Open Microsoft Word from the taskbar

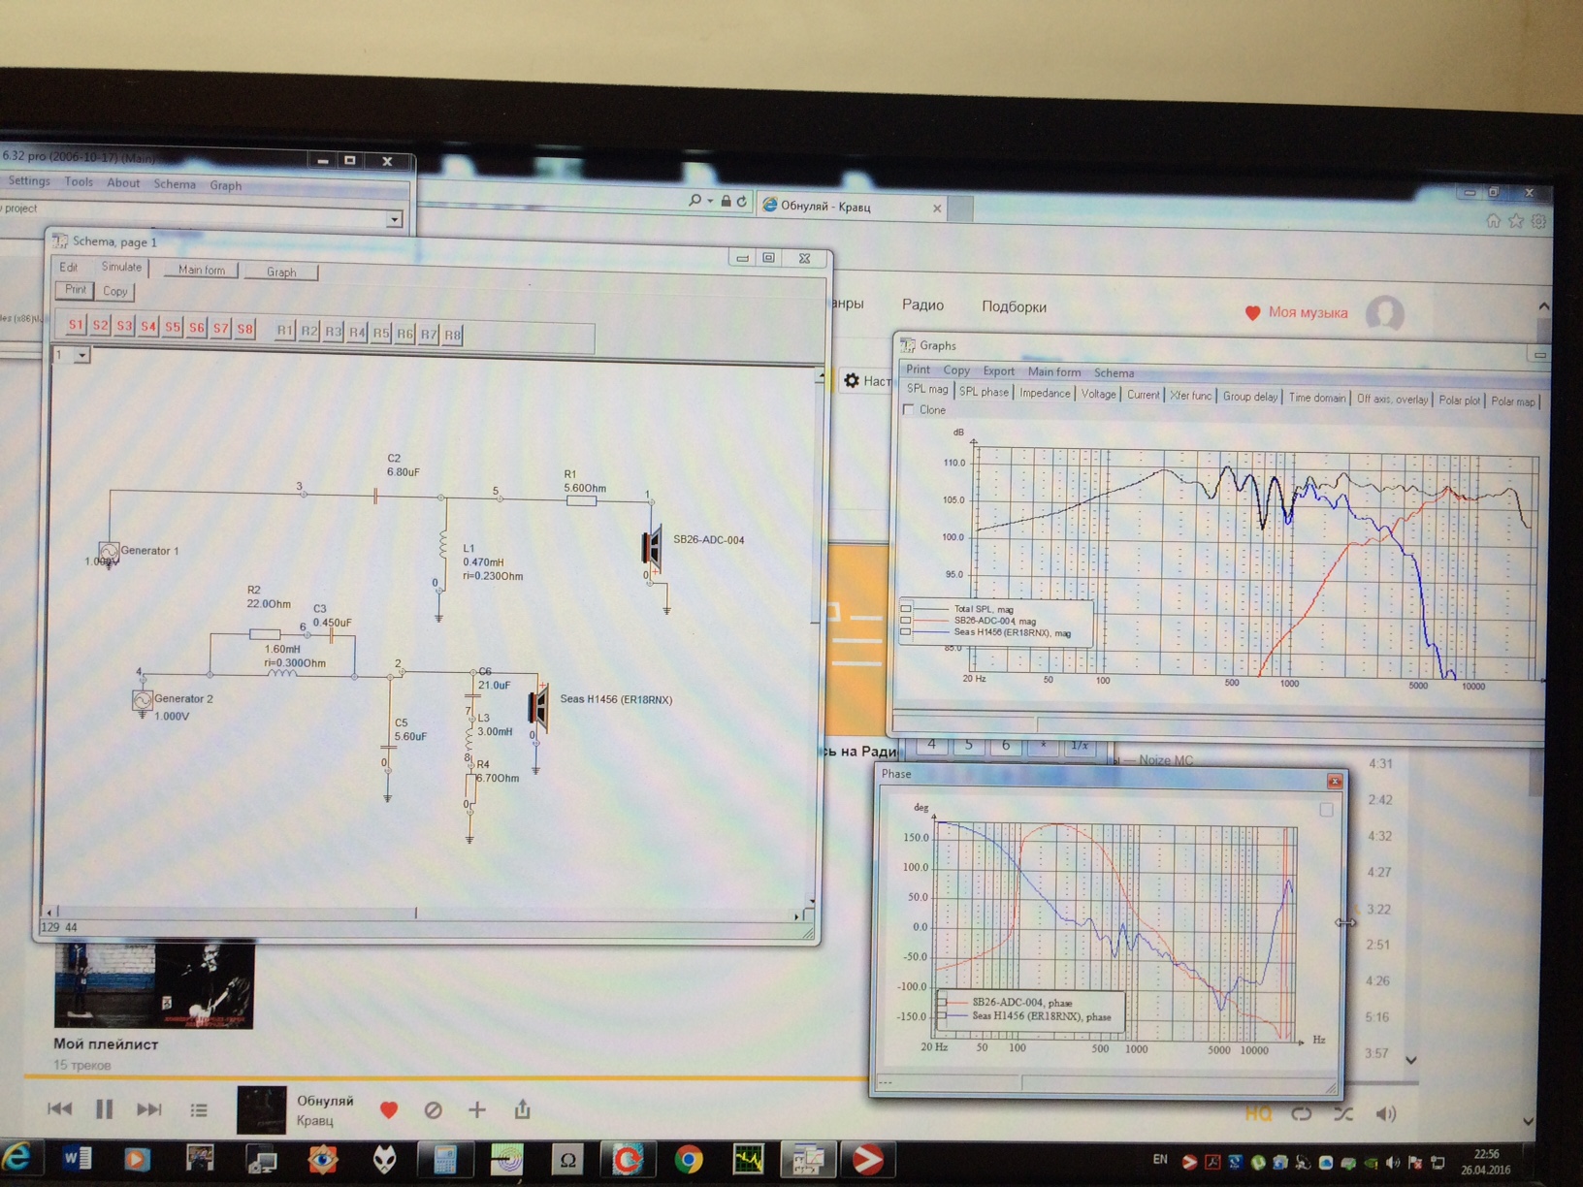tap(77, 1158)
